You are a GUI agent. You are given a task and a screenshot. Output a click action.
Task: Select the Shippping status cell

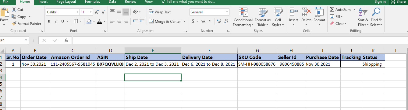pos(373,64)
